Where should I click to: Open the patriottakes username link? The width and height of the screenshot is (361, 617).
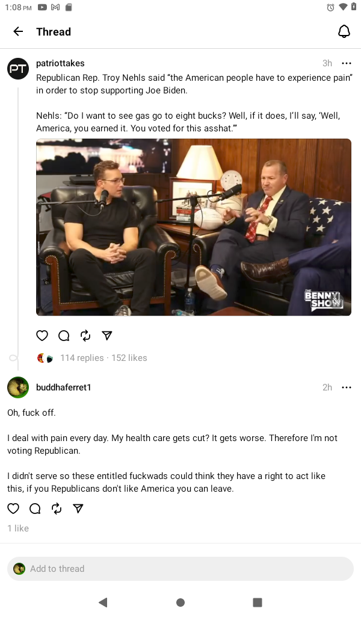(60, 63)
